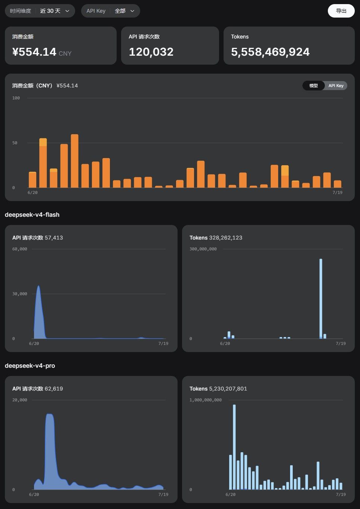Click the deepseek-v4-pro section heading
Screen dimensions: 360x509
click(30, 365)
